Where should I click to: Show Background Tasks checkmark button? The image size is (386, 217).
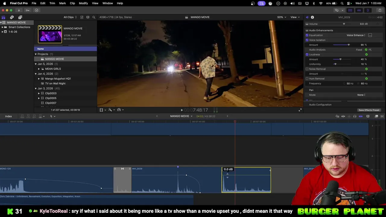(x=36, y=10)
